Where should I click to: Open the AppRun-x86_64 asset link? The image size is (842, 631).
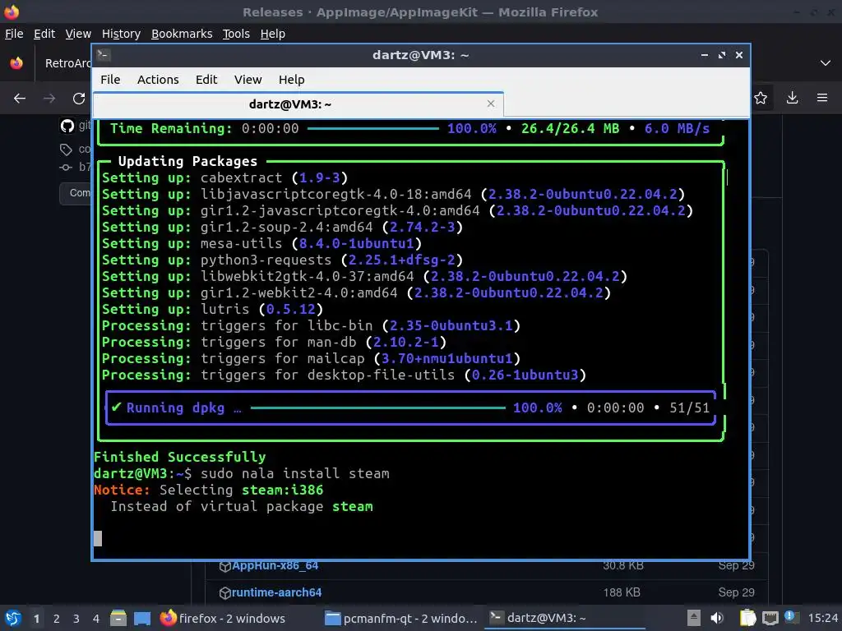[x=275, y=565]
